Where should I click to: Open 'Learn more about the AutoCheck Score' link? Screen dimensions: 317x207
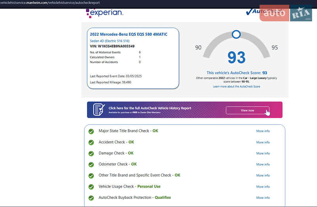[237, 87]
